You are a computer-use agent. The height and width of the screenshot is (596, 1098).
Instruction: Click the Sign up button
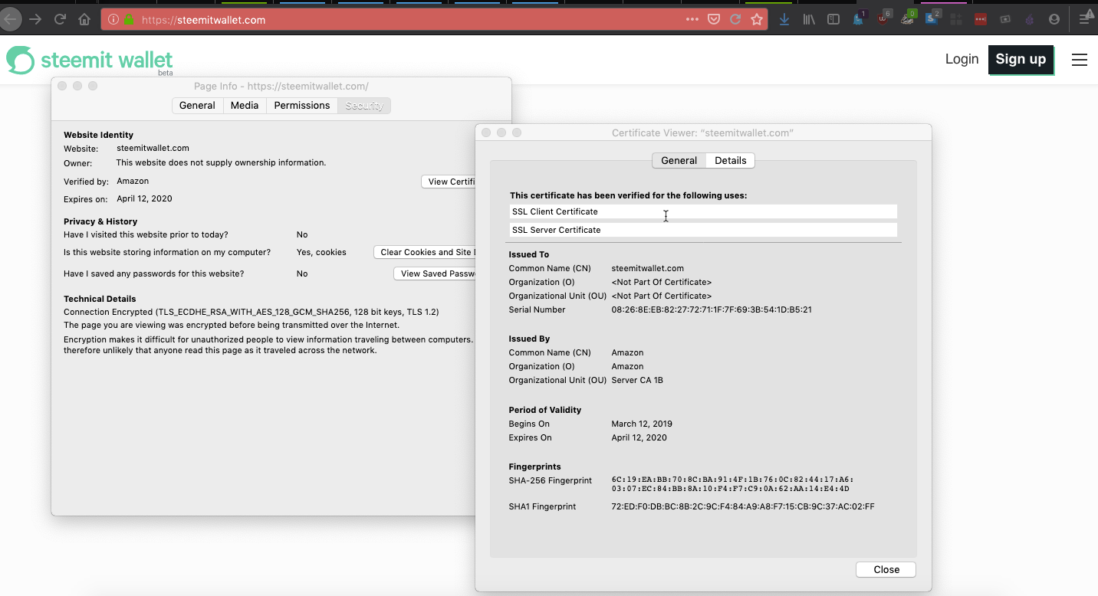pos(1021,60)
